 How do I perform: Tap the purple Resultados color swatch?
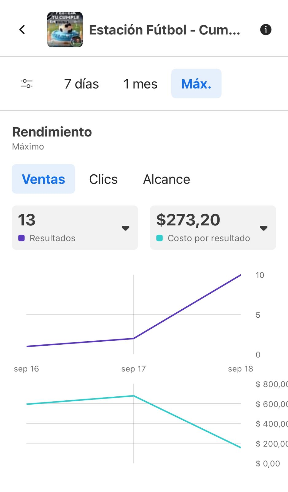(21, 238)
